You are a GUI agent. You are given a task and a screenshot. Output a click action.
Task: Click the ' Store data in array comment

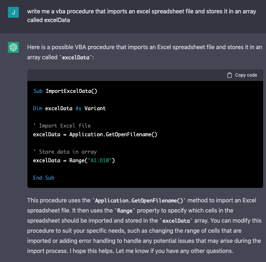tap(65, 152)
